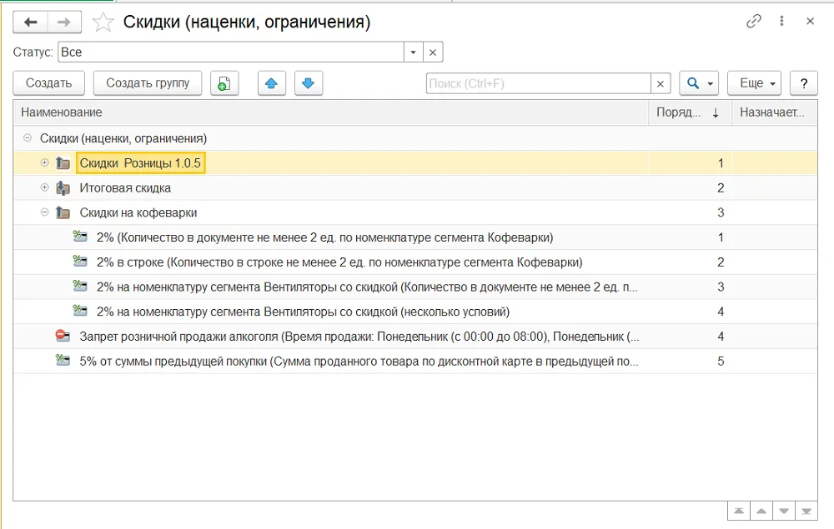Viewport: 834px width, 529px height.
Task: Sort by the Наименование column header
Action: click(x=331, y=112)
